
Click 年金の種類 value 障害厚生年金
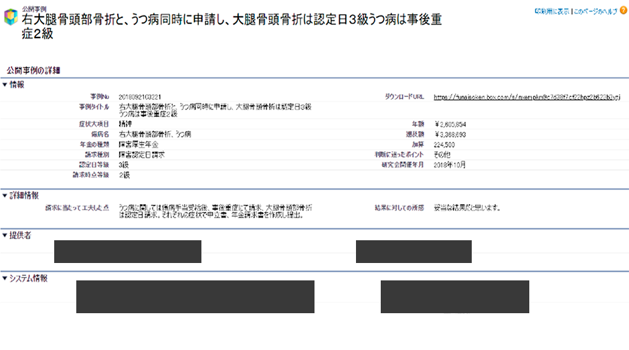139,145
